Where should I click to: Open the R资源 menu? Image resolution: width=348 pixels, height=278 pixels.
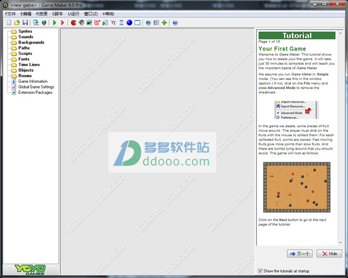[x=42, y=14]
